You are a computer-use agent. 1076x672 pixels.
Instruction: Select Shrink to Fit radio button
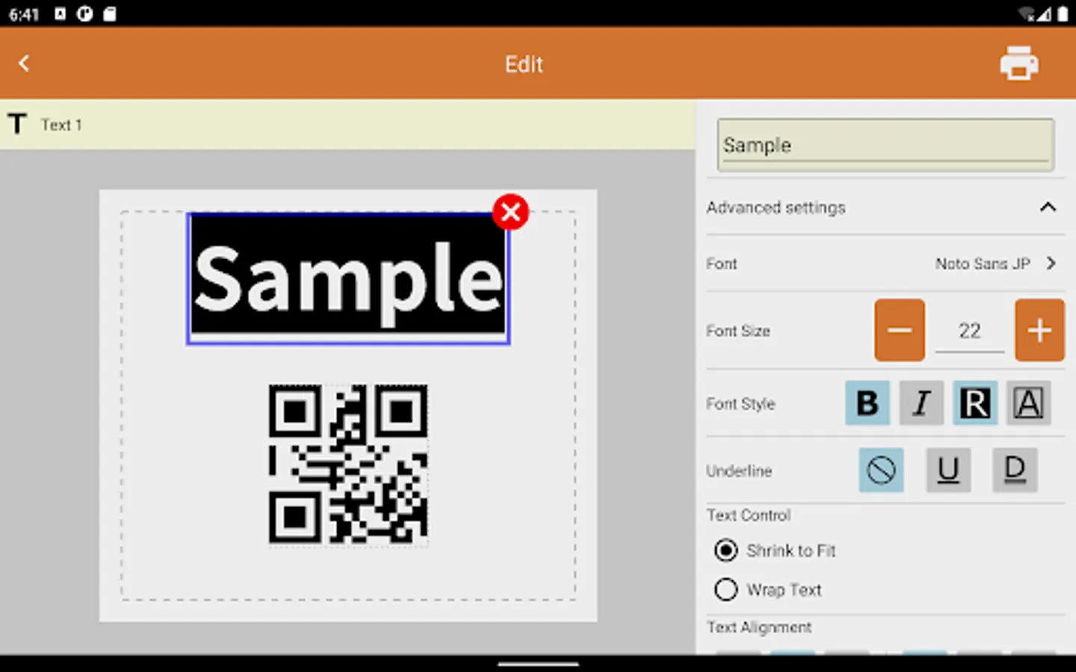[726, 550]
